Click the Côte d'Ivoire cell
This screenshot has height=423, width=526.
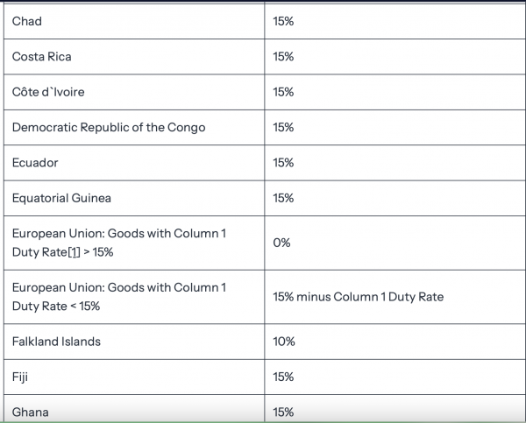tap(48, 92)
